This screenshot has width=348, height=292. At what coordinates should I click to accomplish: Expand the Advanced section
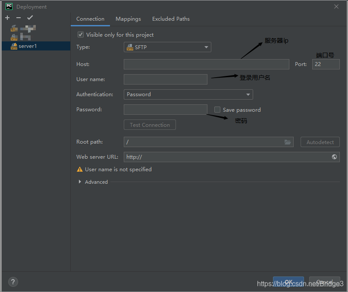[x=80, y=182]
